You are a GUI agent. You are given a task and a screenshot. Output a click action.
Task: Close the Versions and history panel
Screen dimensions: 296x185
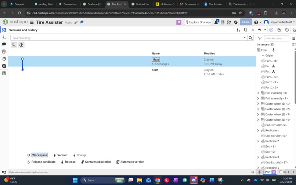pos(253,30)
